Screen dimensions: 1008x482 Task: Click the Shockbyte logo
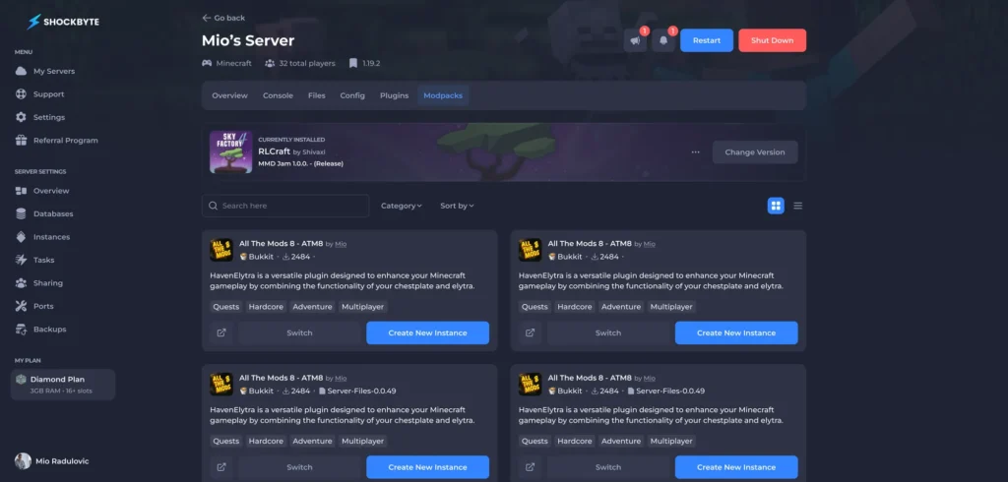64,21
